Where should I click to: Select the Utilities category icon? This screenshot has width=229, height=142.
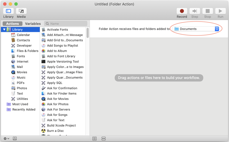point(13,99)
